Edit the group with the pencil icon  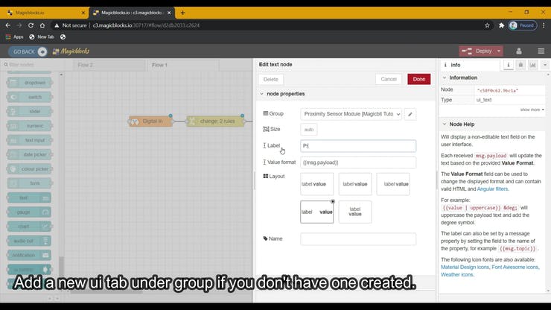(410, 114)
